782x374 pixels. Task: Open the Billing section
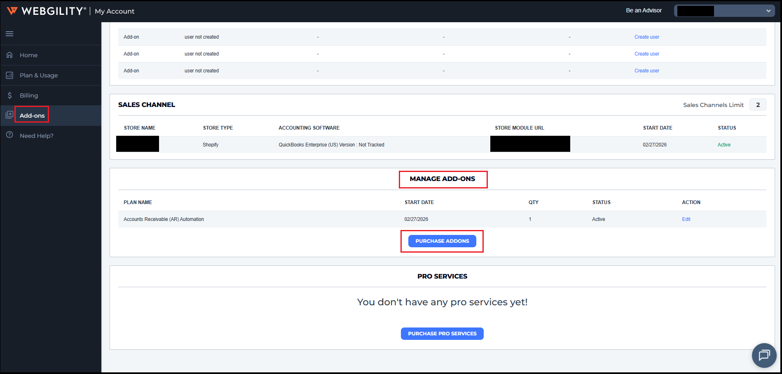click(x=29, y=95)
